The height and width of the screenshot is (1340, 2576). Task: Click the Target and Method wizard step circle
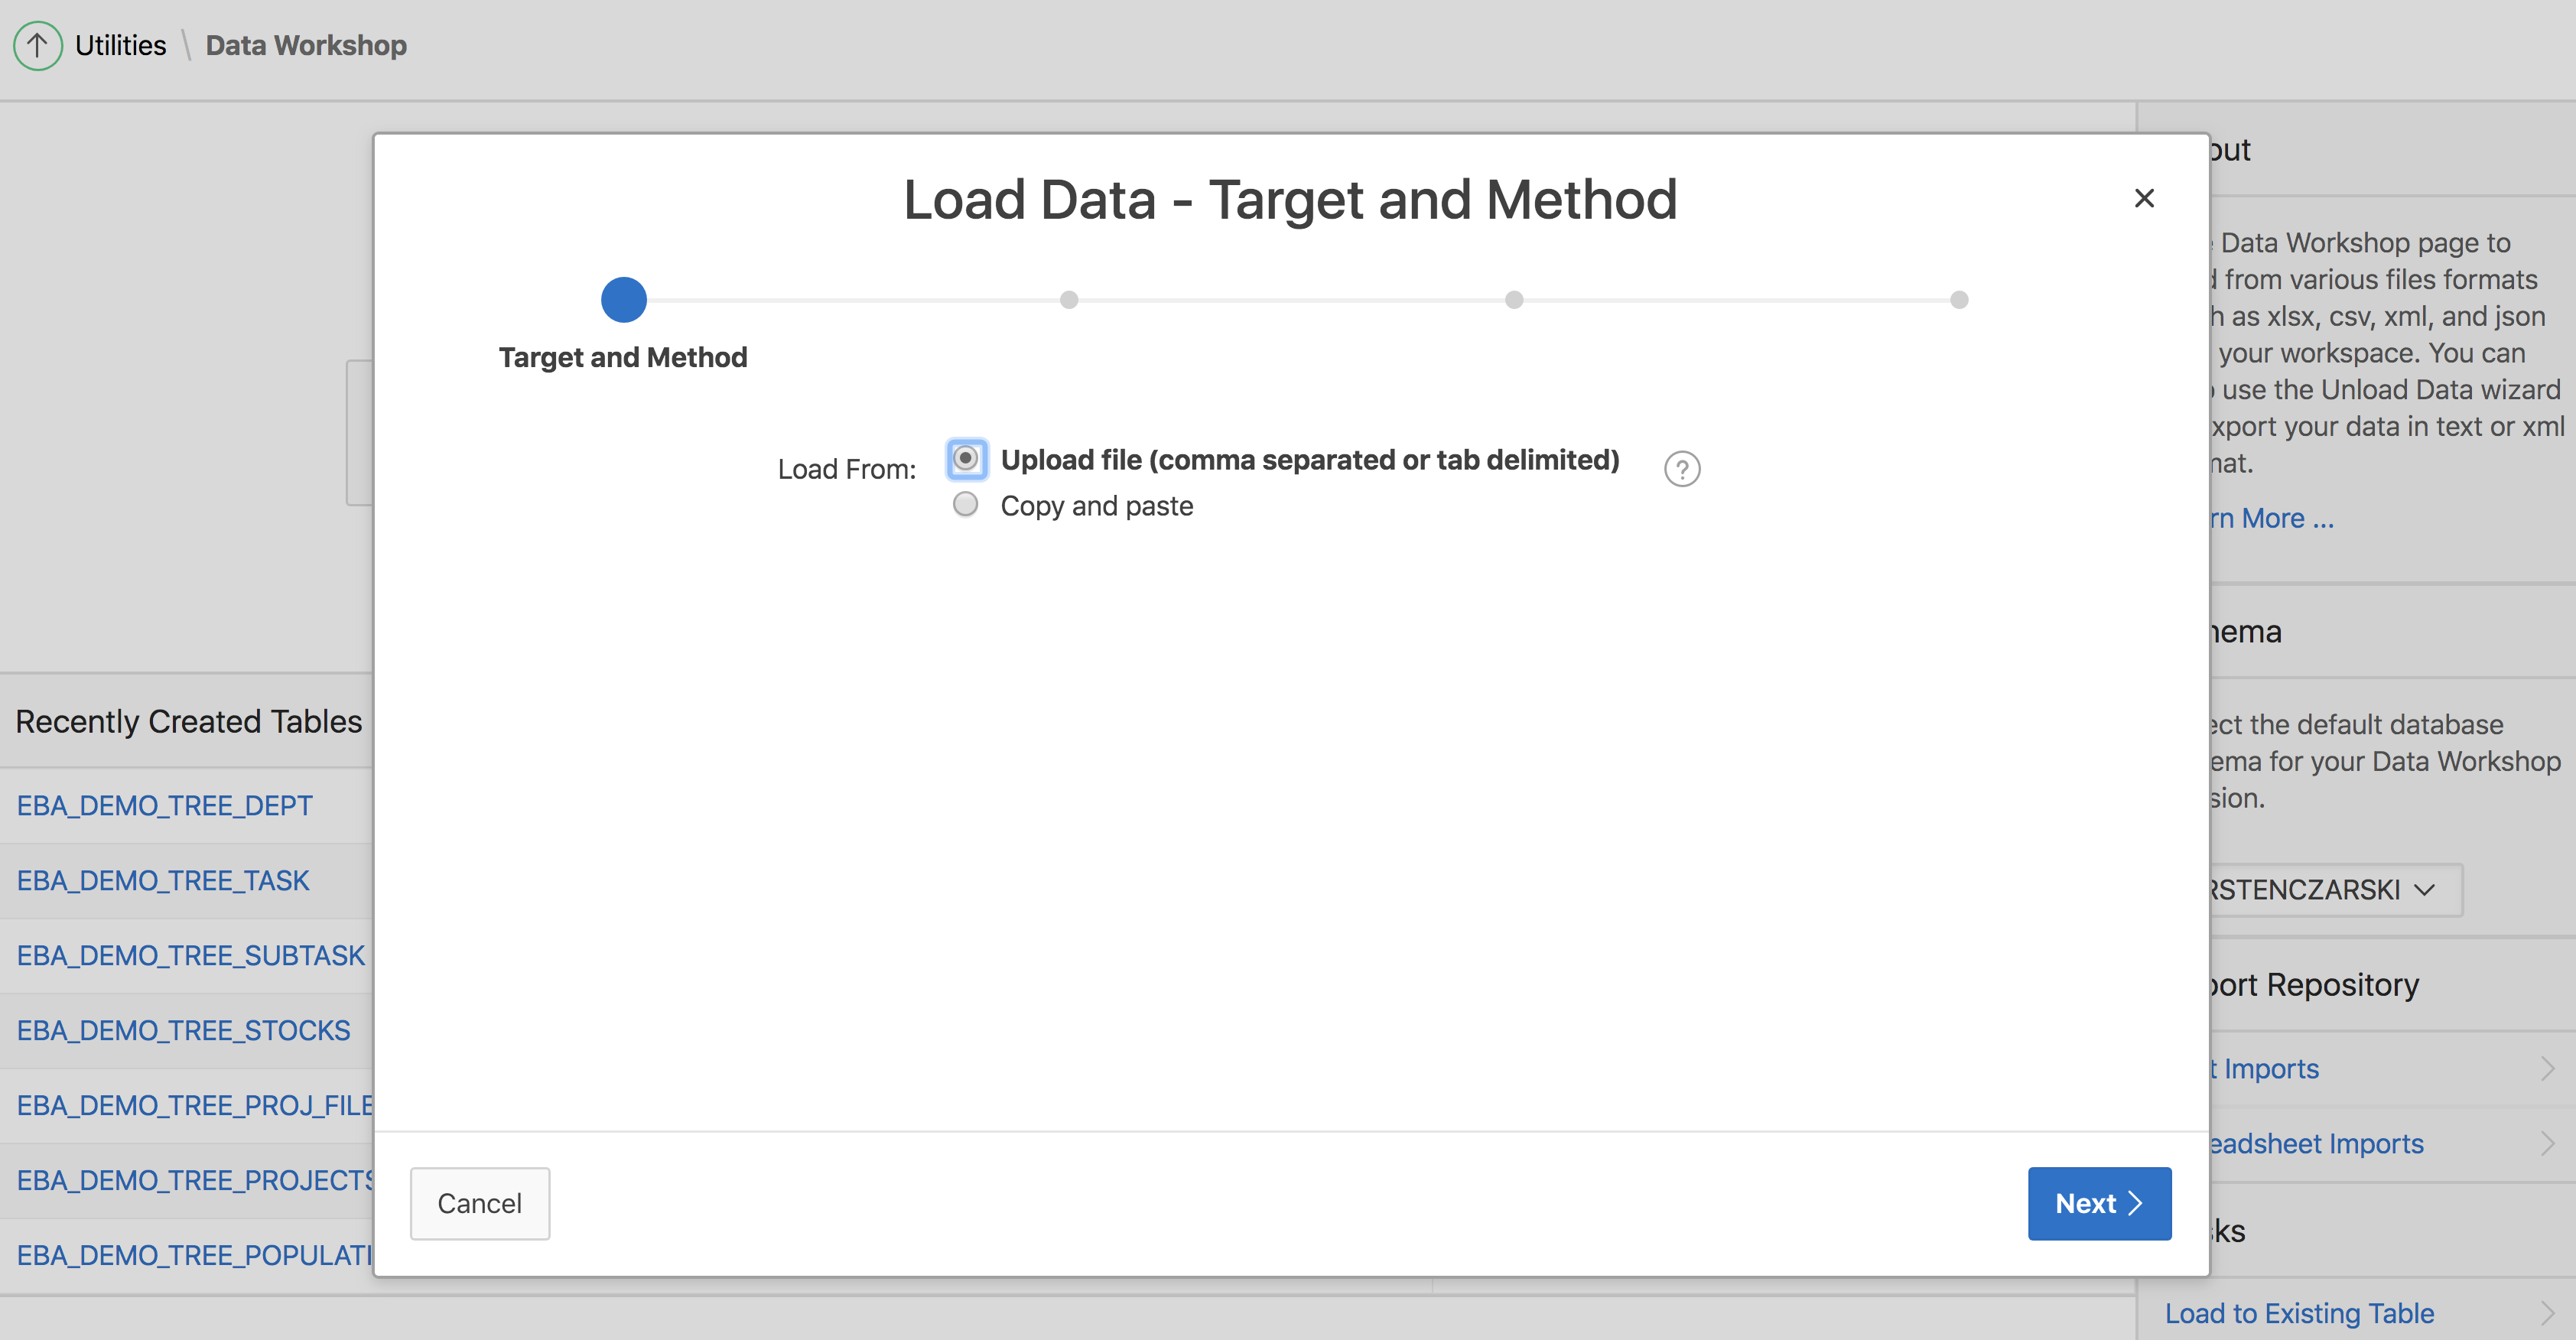[x=623, y=300]
